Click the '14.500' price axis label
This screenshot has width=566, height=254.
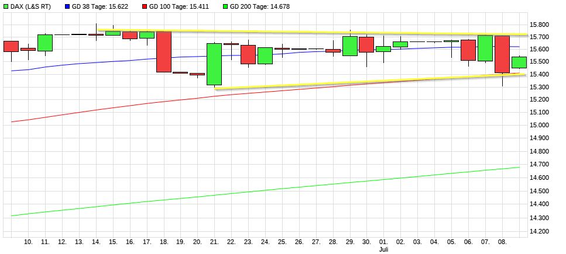tap(539, 191)
